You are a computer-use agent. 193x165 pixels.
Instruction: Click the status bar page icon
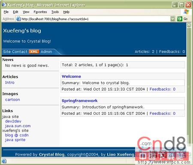(4, 161)
